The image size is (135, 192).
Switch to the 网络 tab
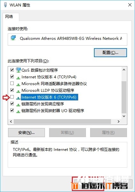coord(9,16)
